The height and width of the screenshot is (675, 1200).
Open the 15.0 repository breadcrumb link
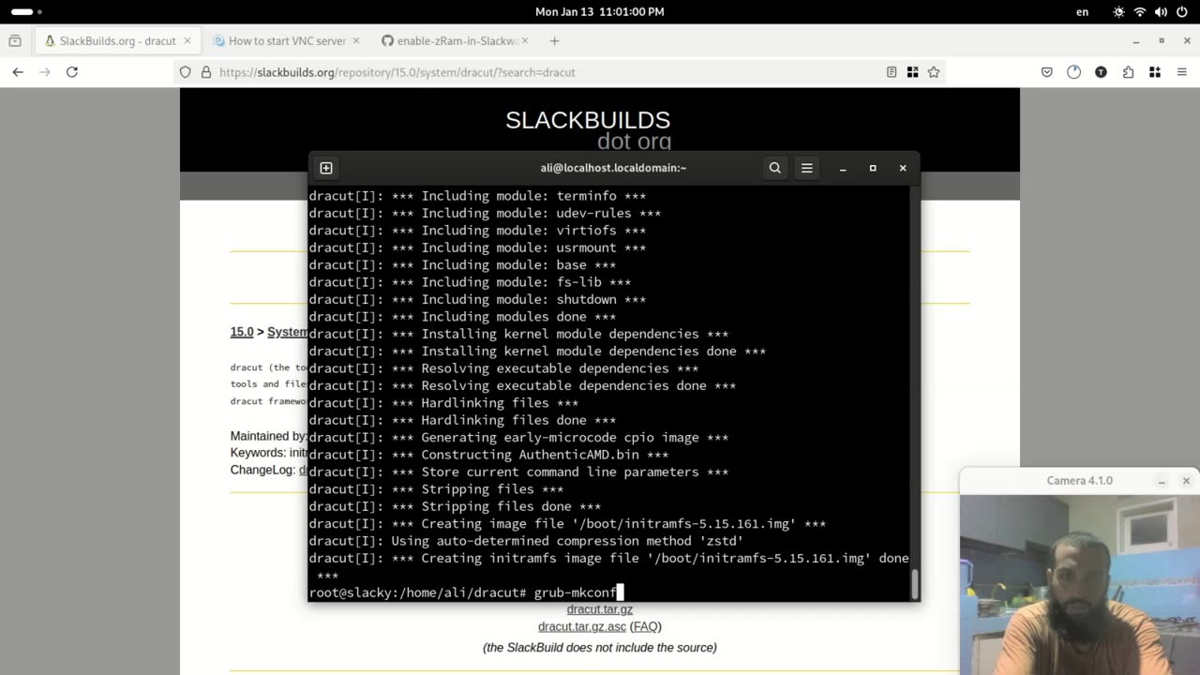[242, 332]
